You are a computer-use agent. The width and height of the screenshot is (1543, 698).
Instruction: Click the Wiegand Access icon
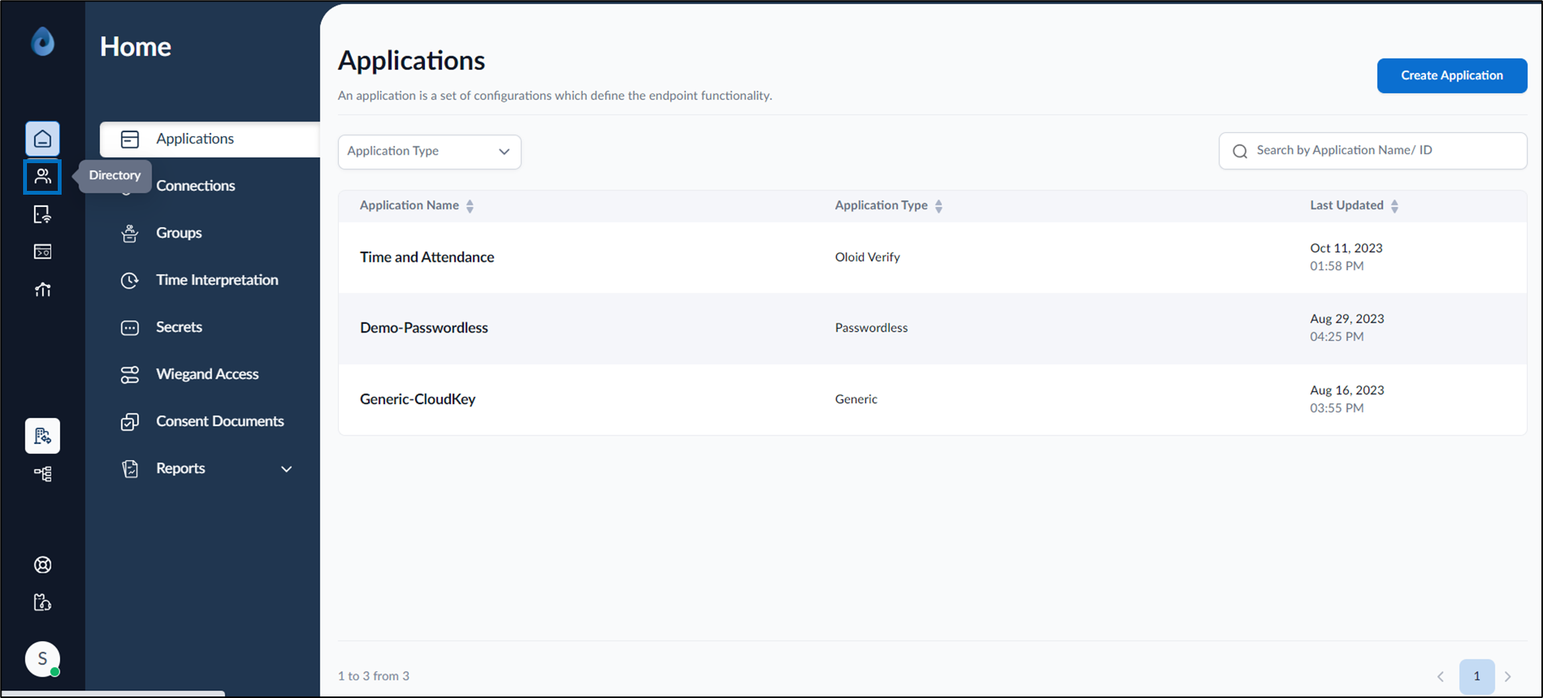click(x=129, y=375)
